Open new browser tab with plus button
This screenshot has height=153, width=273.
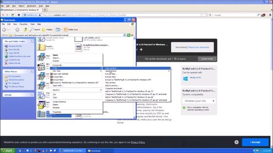tap(45, 10)
